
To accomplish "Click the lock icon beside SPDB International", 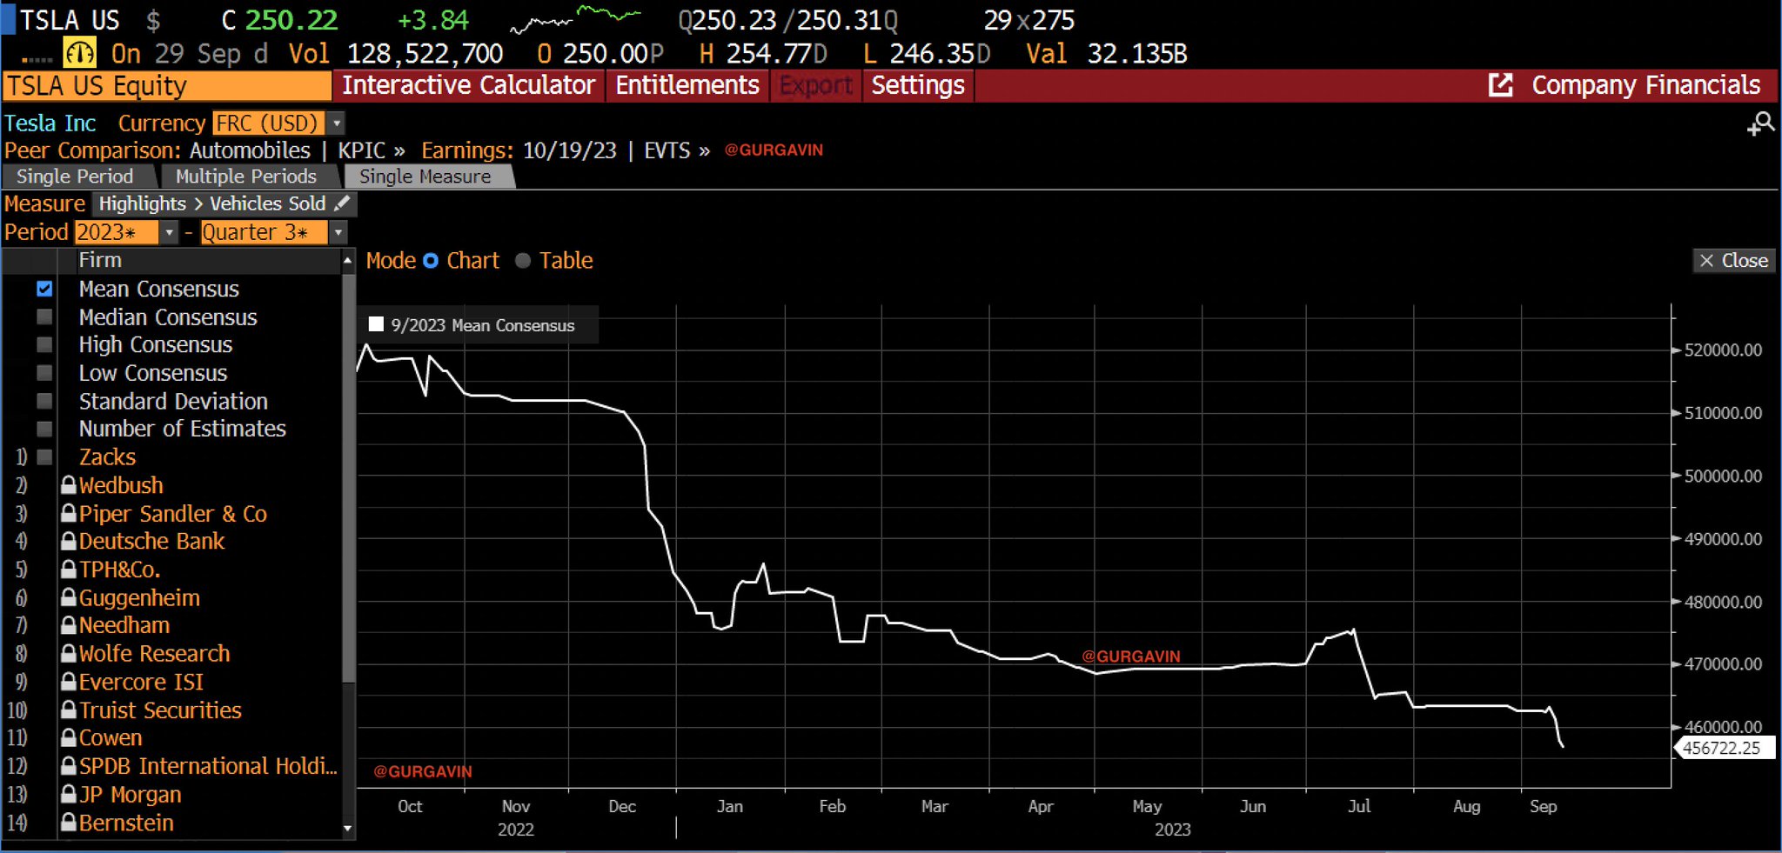I will (69, 766).
